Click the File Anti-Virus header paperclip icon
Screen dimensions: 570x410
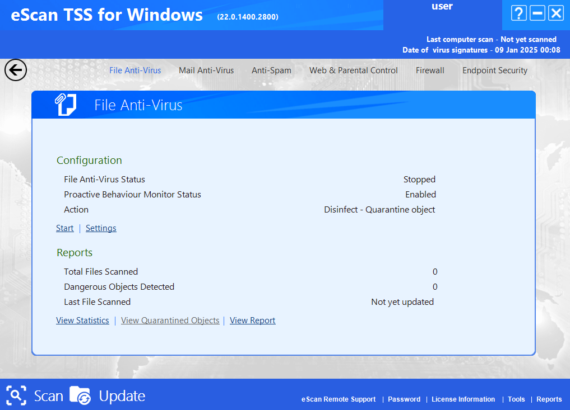(66, 105)
